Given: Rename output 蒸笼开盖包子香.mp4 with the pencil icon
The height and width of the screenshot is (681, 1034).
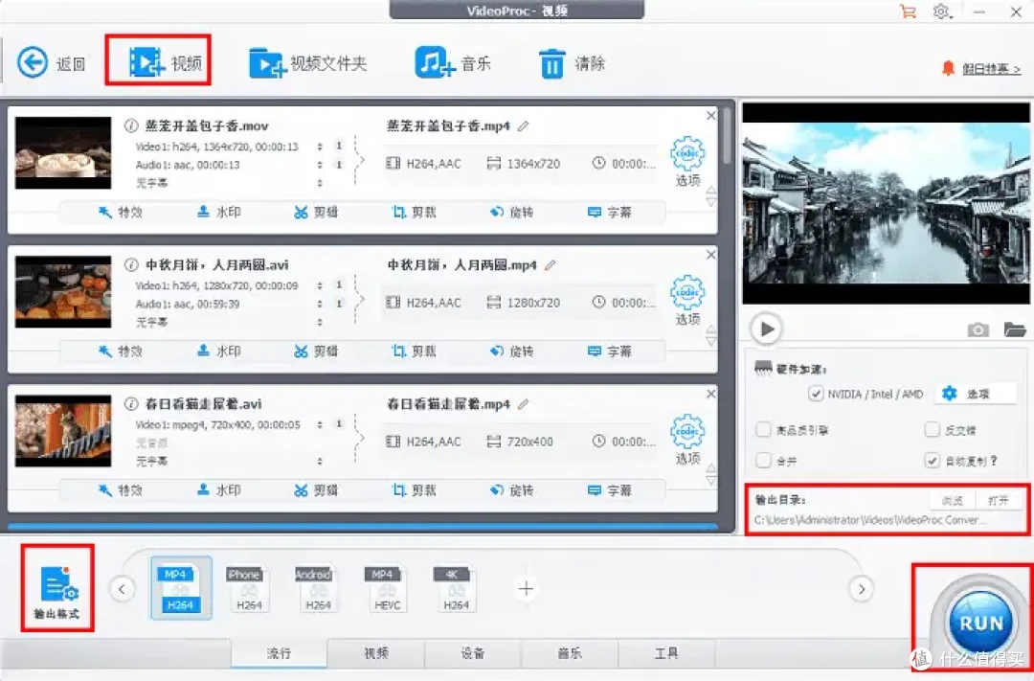Looking at the screenshot, I should pos(524,125).
